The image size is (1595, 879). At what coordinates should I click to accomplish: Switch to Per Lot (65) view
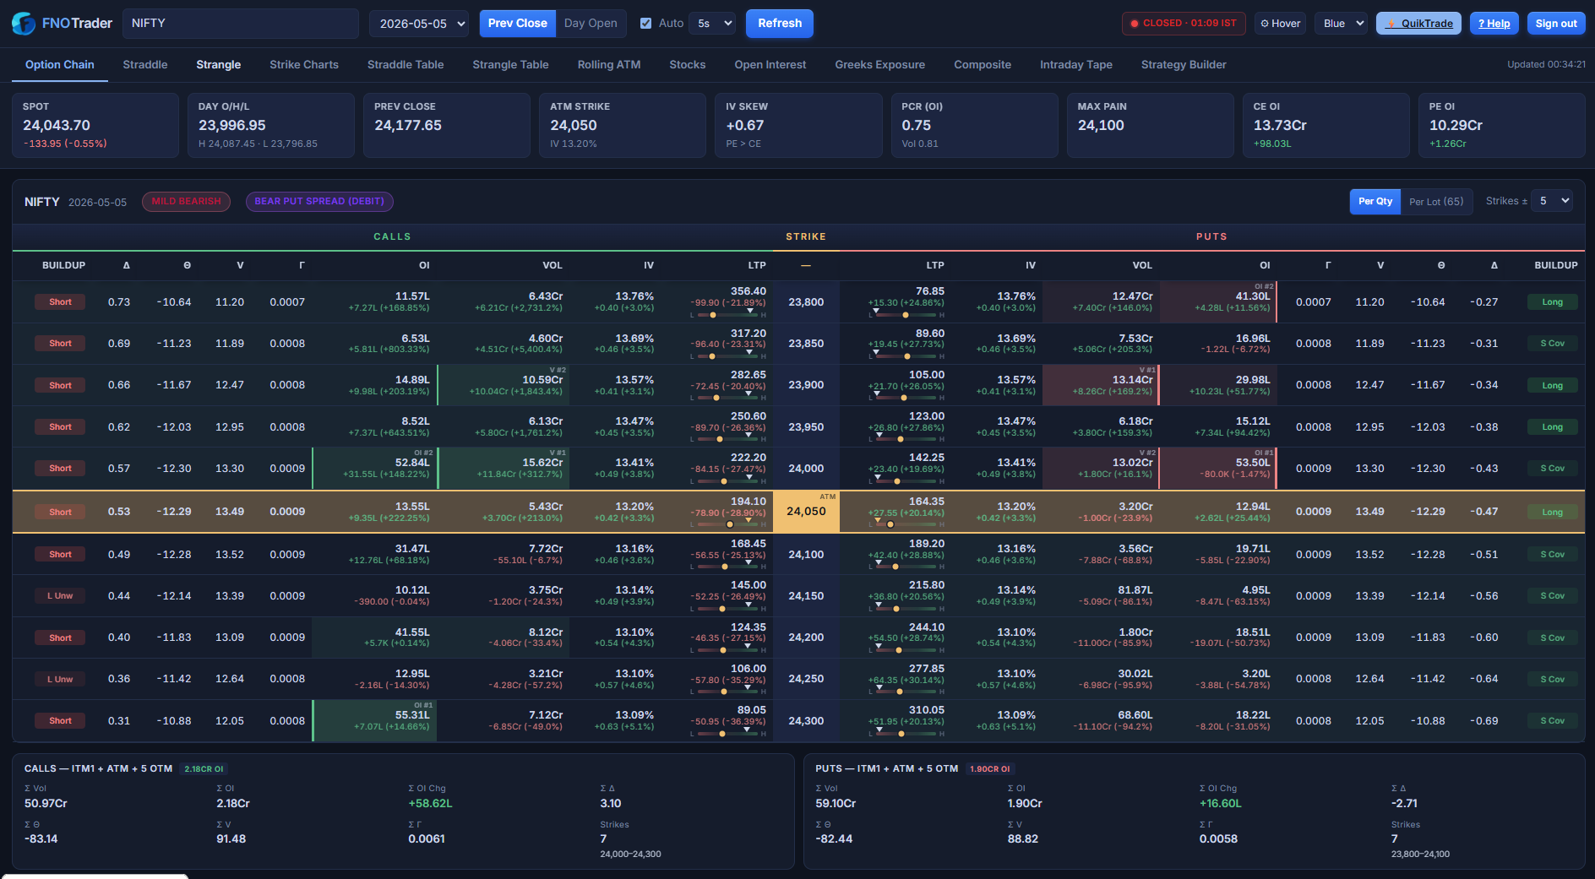click(1436, 202)
